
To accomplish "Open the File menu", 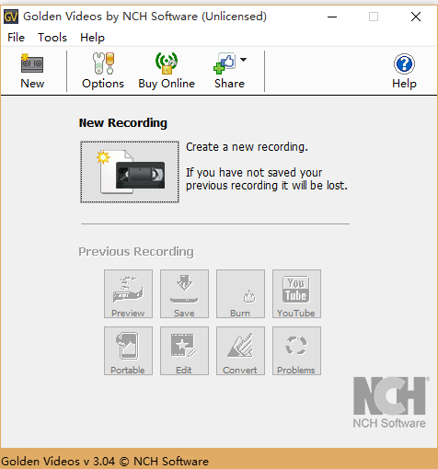I will click(16, 38).
